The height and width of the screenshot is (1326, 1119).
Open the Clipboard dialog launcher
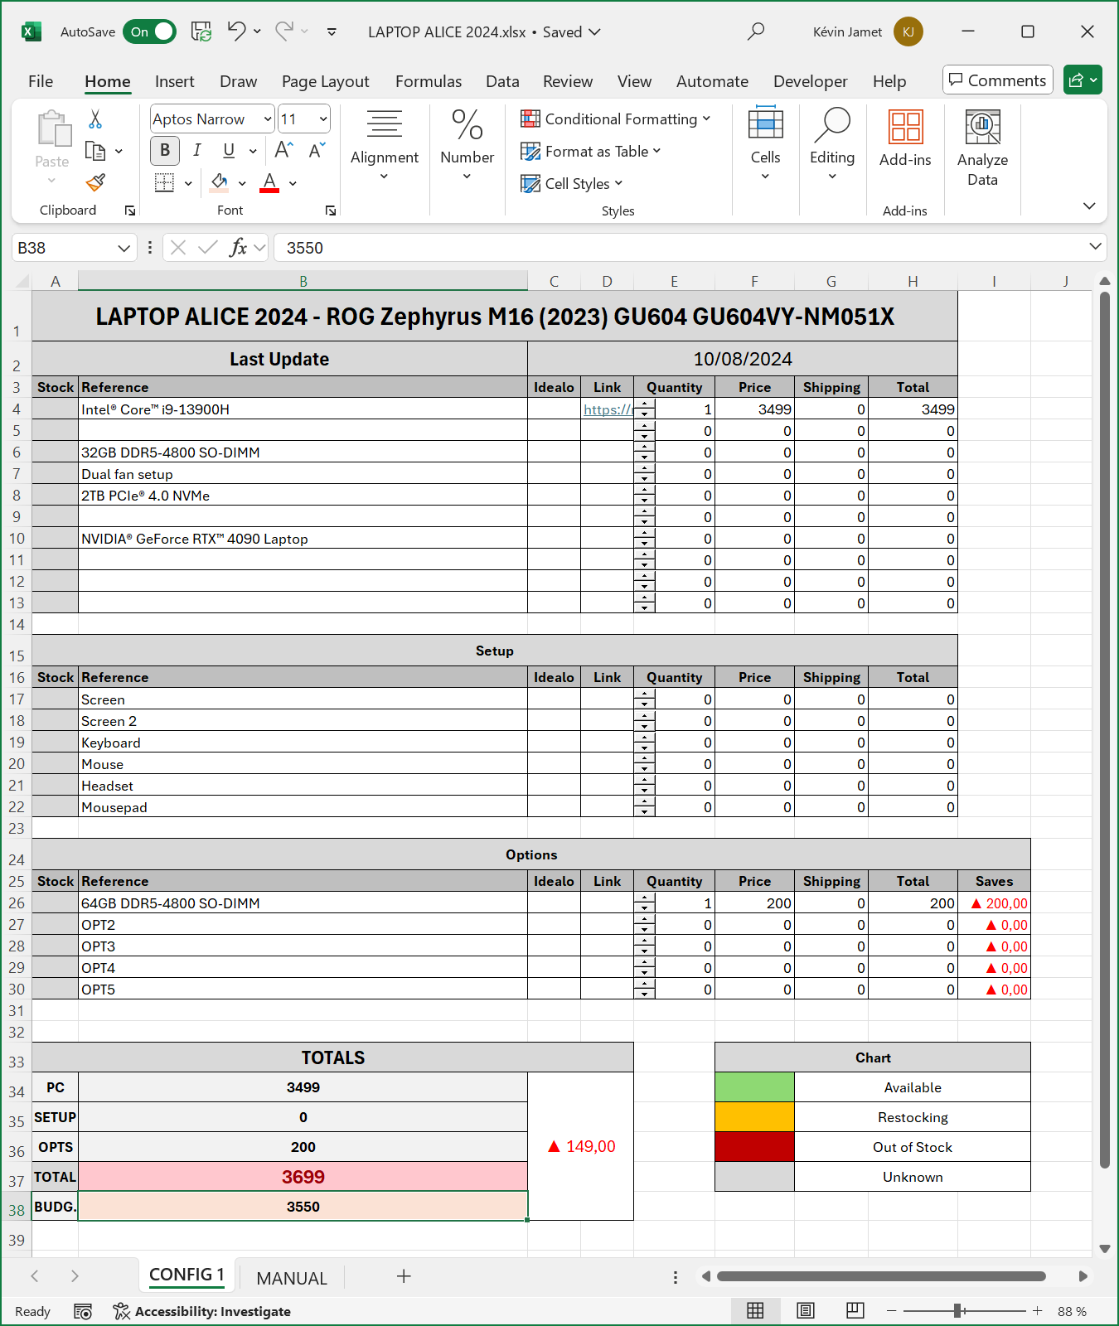pos(130,211)
